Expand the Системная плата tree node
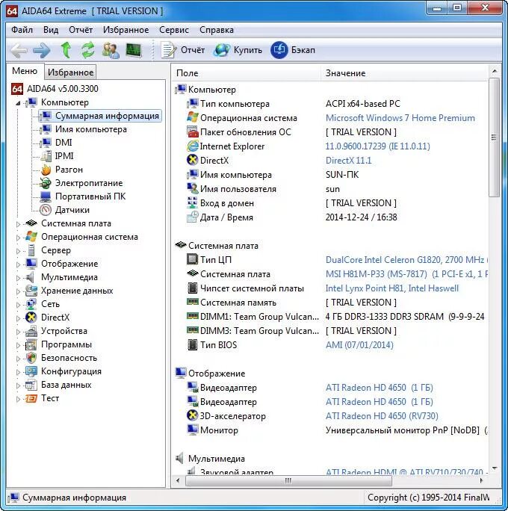Viewport: 508px width, 511px height. [18, 224]
